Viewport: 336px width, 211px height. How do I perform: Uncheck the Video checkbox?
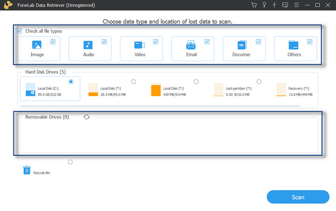tap(156, 42)
